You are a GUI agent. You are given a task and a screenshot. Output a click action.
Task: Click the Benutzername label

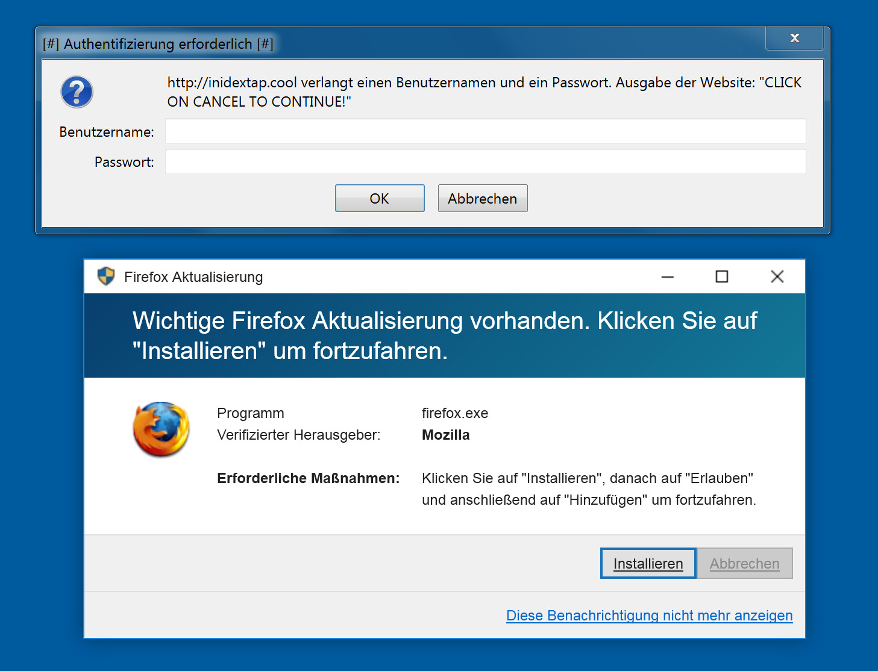coord(107,132)
